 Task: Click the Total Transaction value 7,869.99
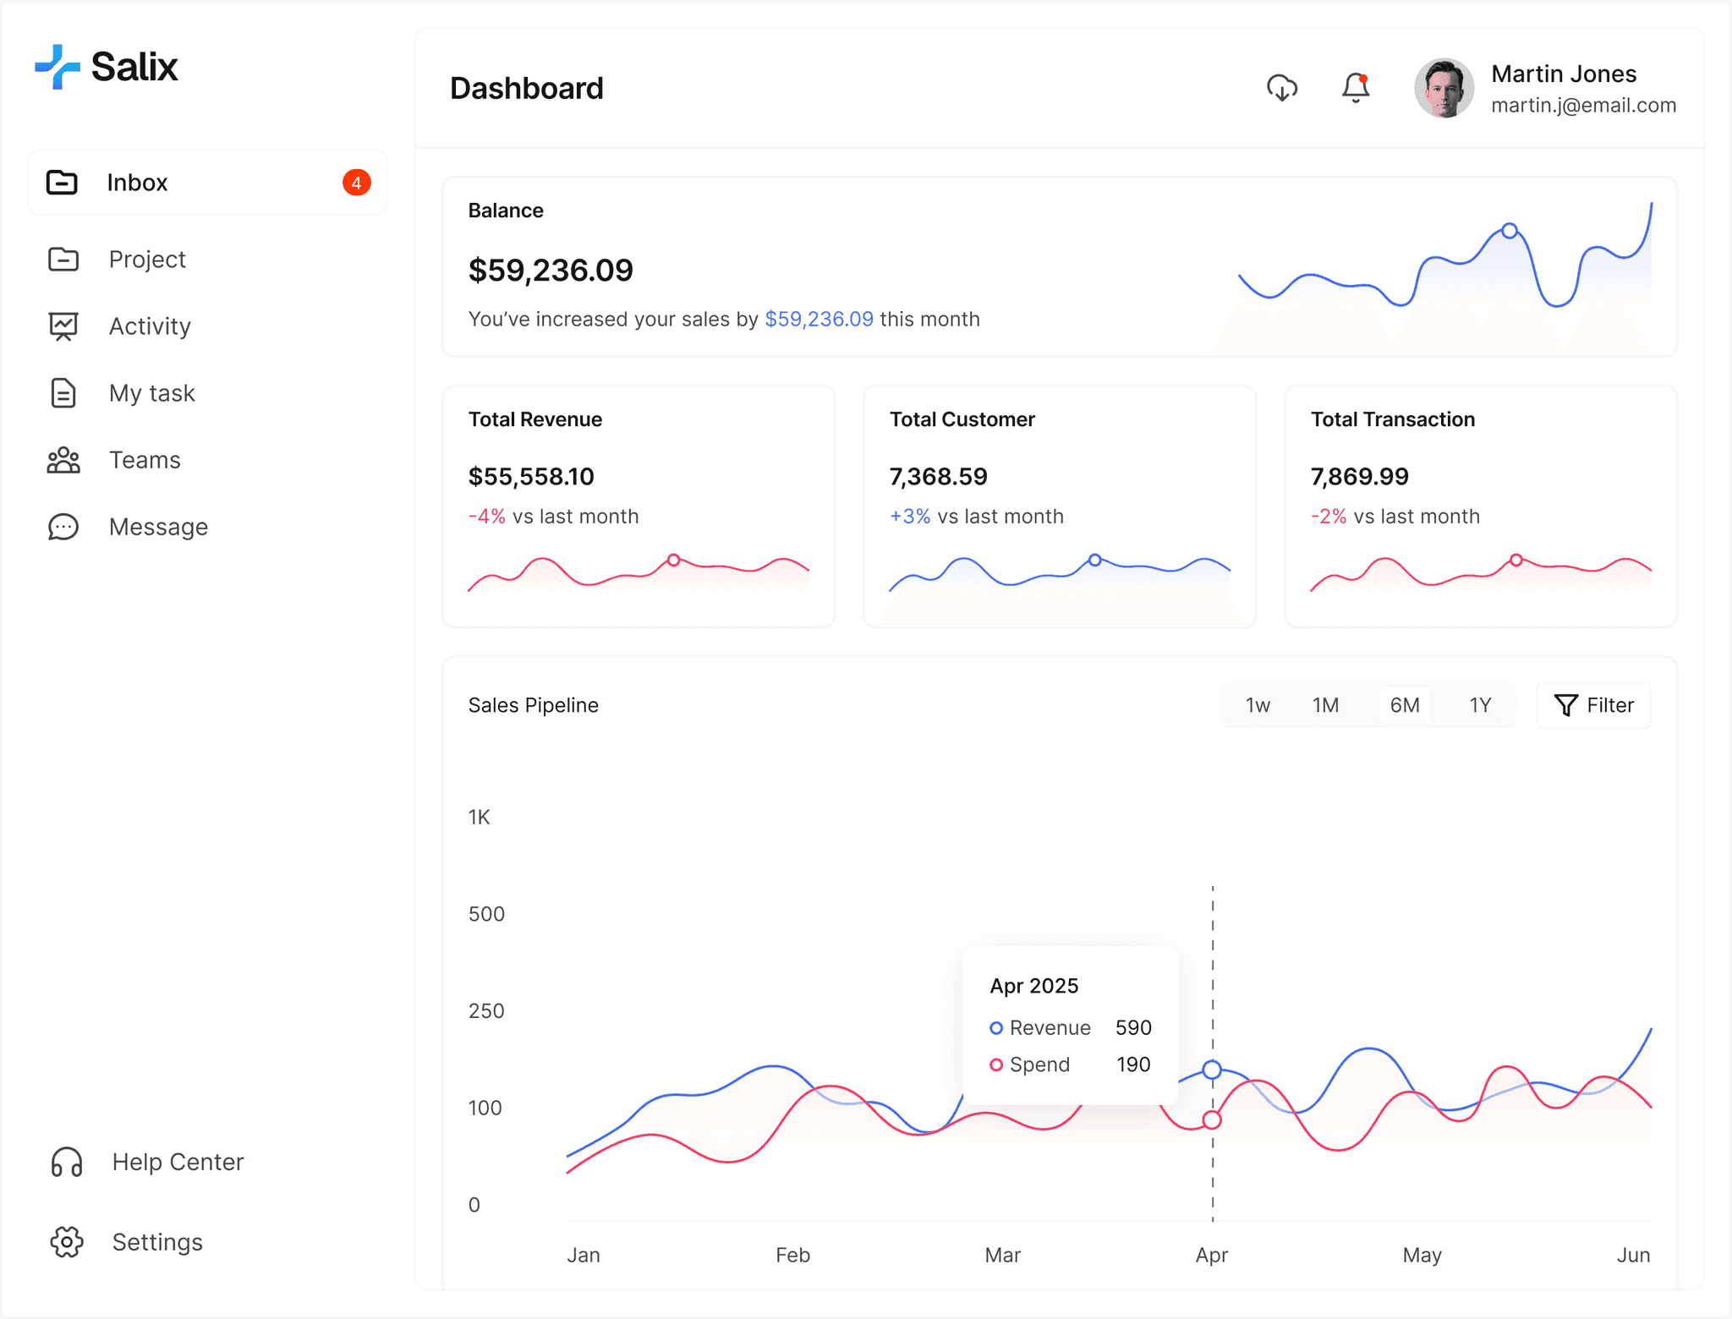click(1359, 476)
